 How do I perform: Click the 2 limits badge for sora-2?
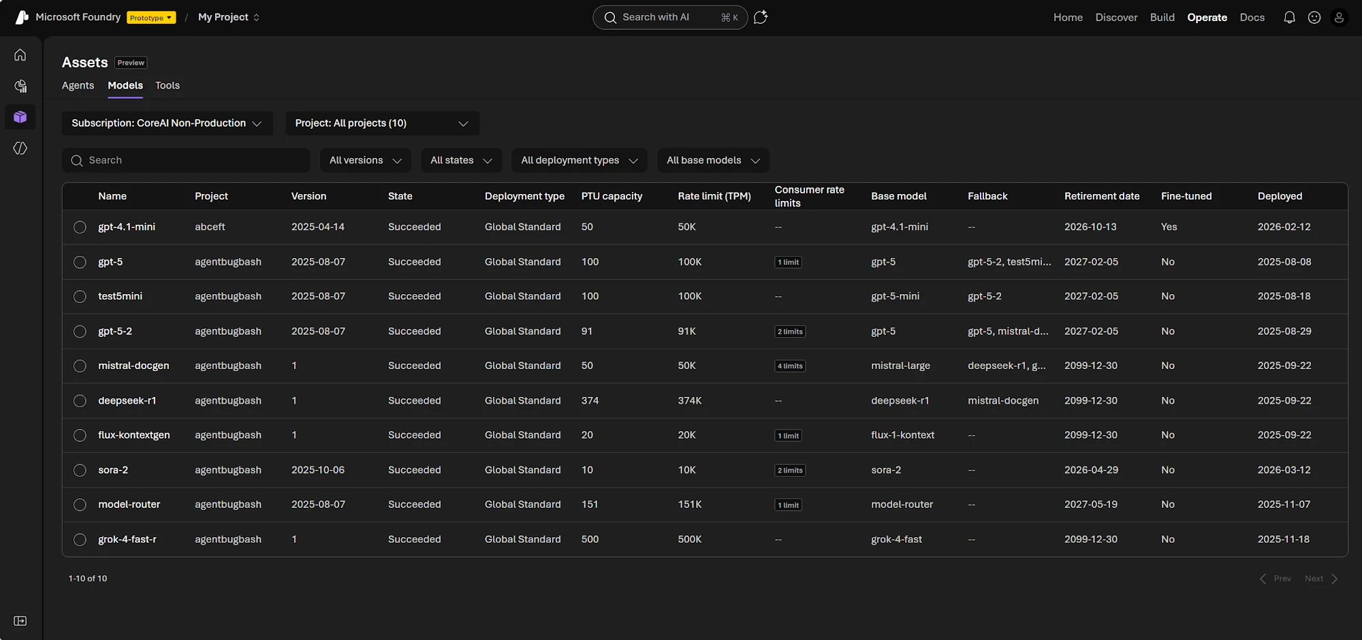(790, 470)
